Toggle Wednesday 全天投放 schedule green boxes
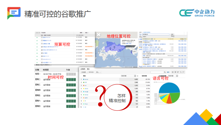The height and width of the screenshot is (125, 221). [x=71, y=85]
